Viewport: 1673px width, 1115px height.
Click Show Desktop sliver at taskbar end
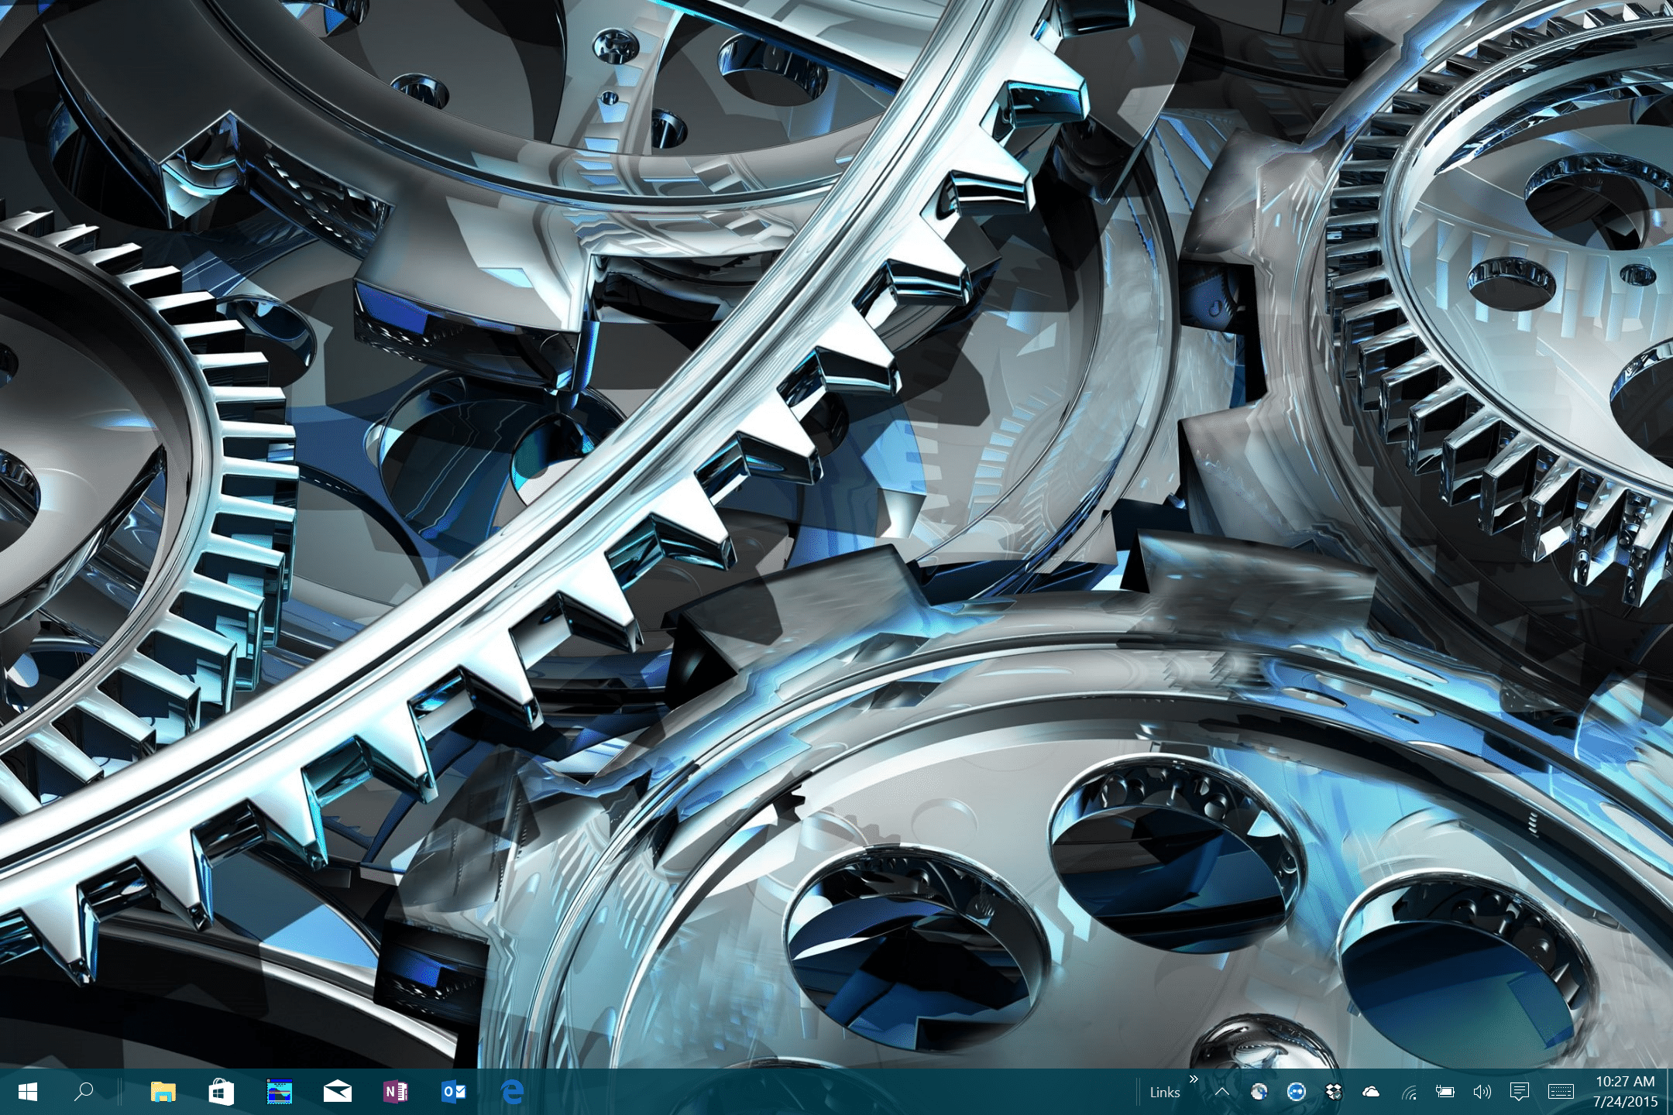[x=1670, y=1092]
